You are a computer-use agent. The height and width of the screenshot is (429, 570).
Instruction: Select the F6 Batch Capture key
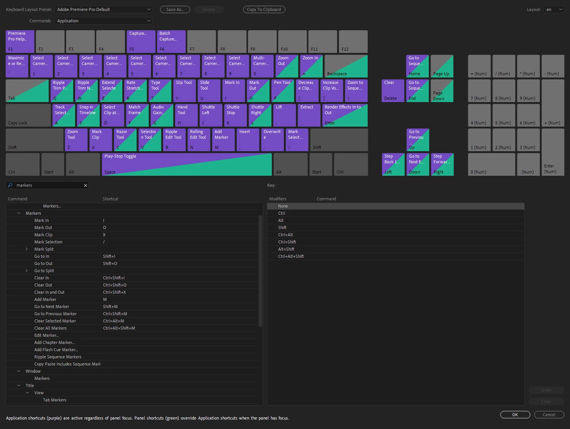coord(171,42)
